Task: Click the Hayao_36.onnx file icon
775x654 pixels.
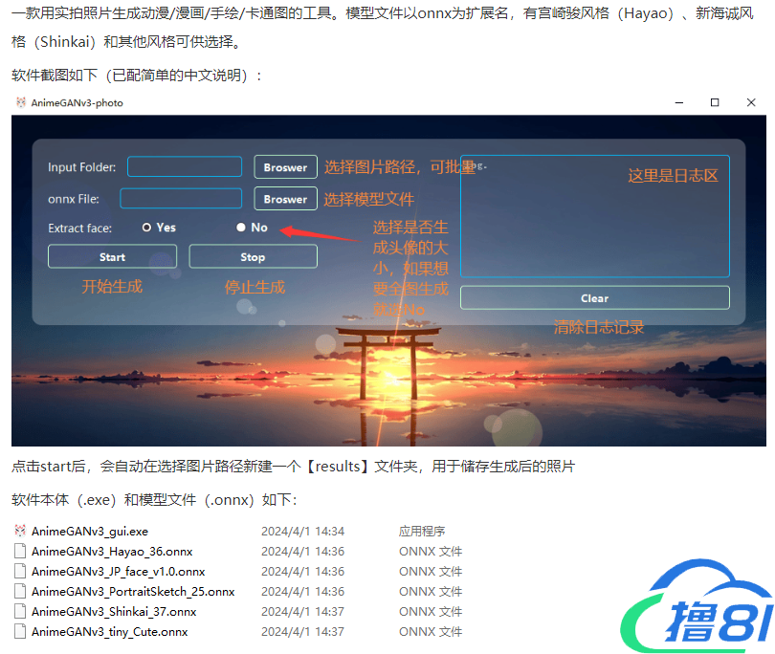Action: (21, 552)
